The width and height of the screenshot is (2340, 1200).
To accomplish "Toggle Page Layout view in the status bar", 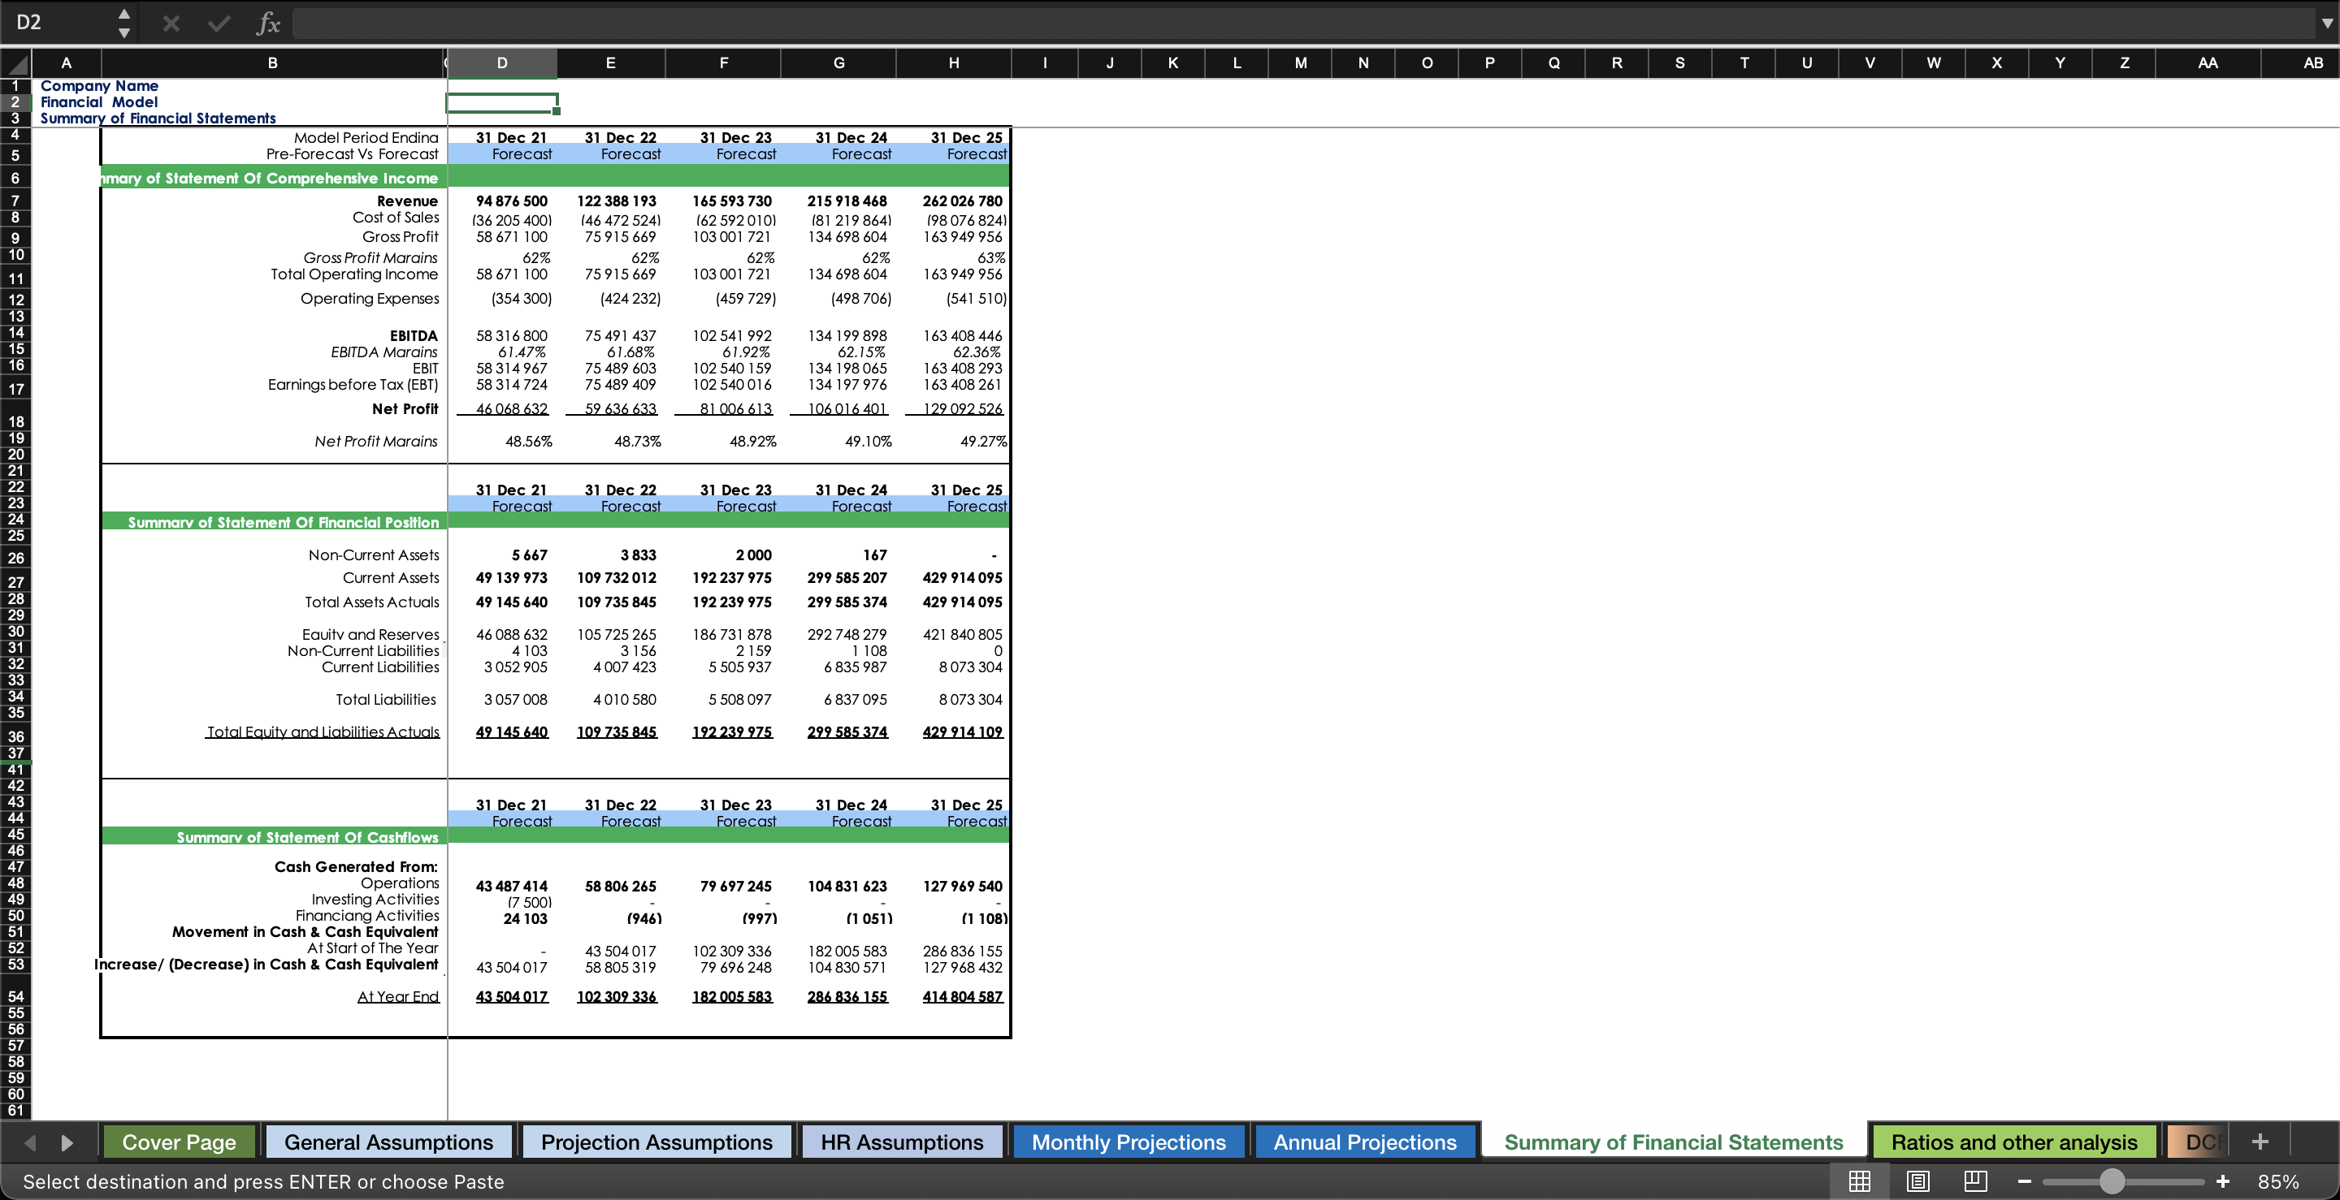I will 1917,1181.
